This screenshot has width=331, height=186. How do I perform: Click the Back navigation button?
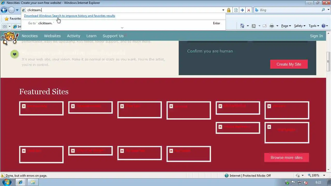tap(4, 10)
